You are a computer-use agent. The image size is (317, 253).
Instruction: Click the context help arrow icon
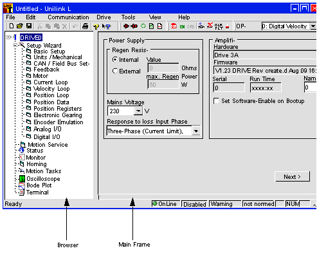point(106,26)
